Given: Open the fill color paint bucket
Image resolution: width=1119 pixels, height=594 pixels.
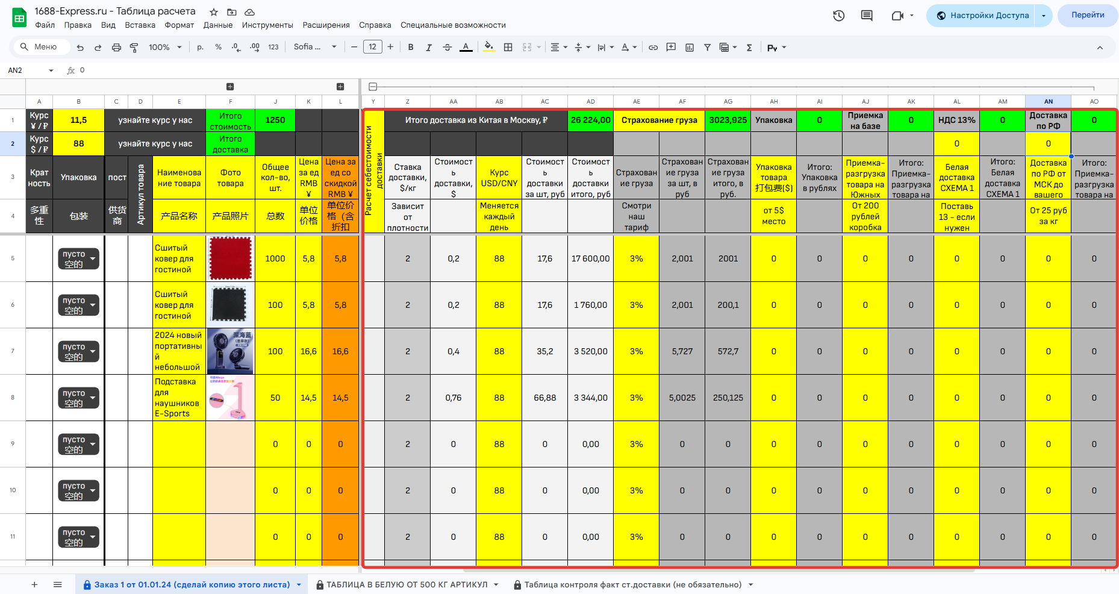Looking at the screenshot, I should pyautogui.click(x=489, y=47).
